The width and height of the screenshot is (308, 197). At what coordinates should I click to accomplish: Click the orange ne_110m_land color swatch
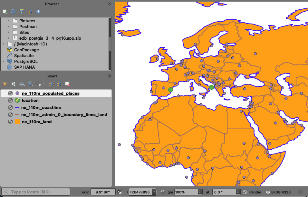pyautogui.click(x=17, y=122)
